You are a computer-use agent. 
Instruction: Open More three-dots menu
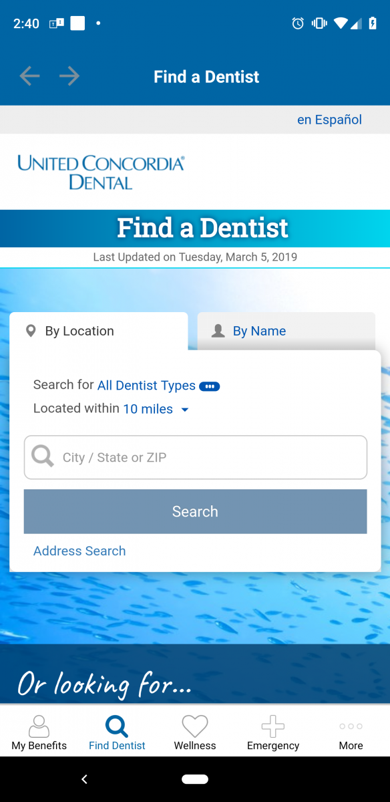coord(351,726)
